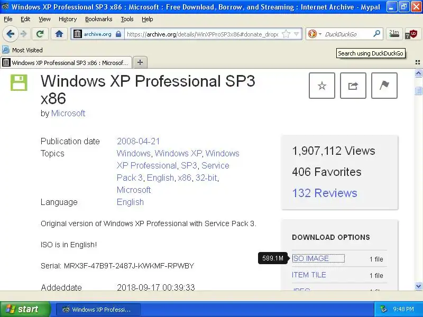Flag this item with the flag button
This screenshot has width=423, height=317.
click(384, 86)
